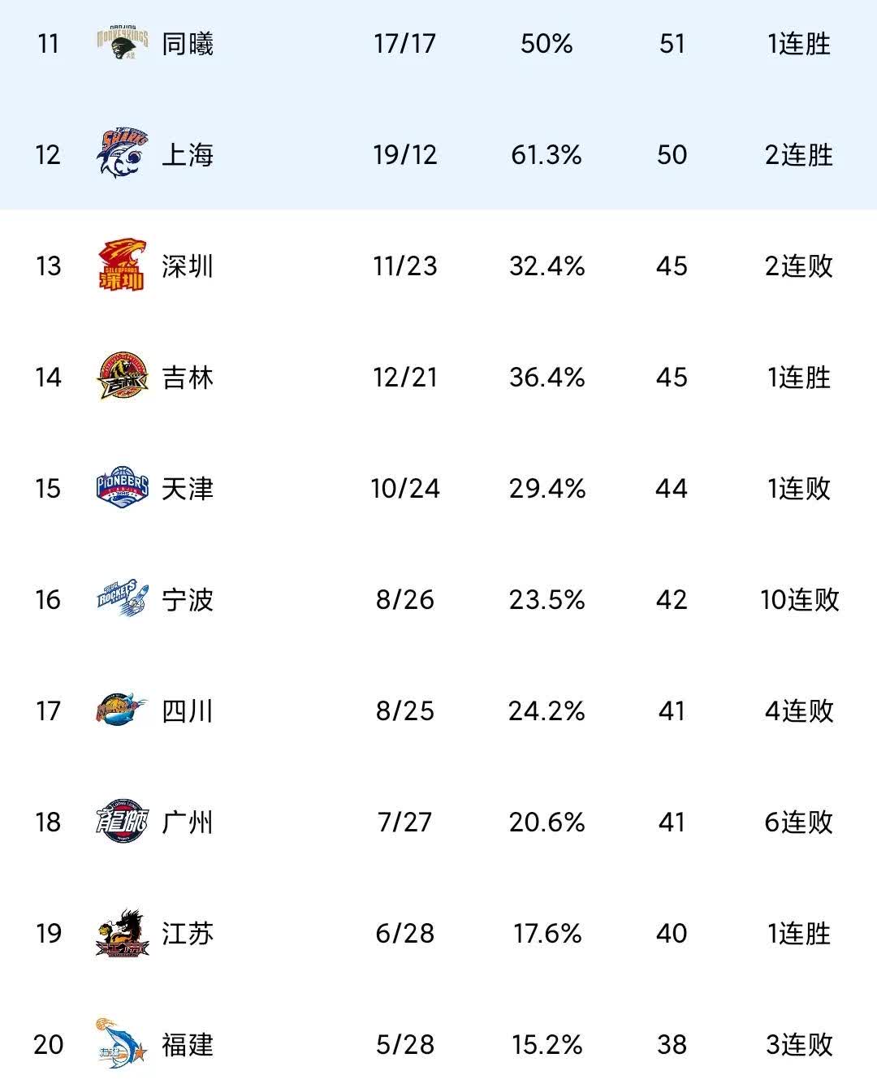Screen dimensions: 877x1088
Task: Open the Nanjing Monkey Kings team logo
Action: coord(123,43)
